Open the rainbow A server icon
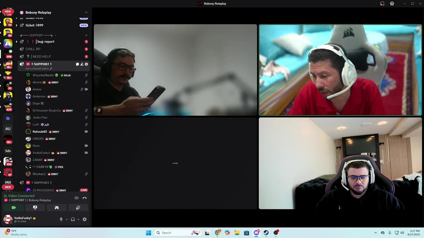The image size is (424, 238). pyautogui.click(x=8, y=43)
